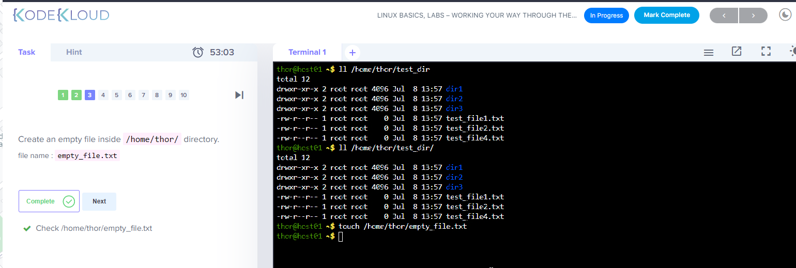
Task: Click the KodeKloud logo
Action: (x=61, y=15)
